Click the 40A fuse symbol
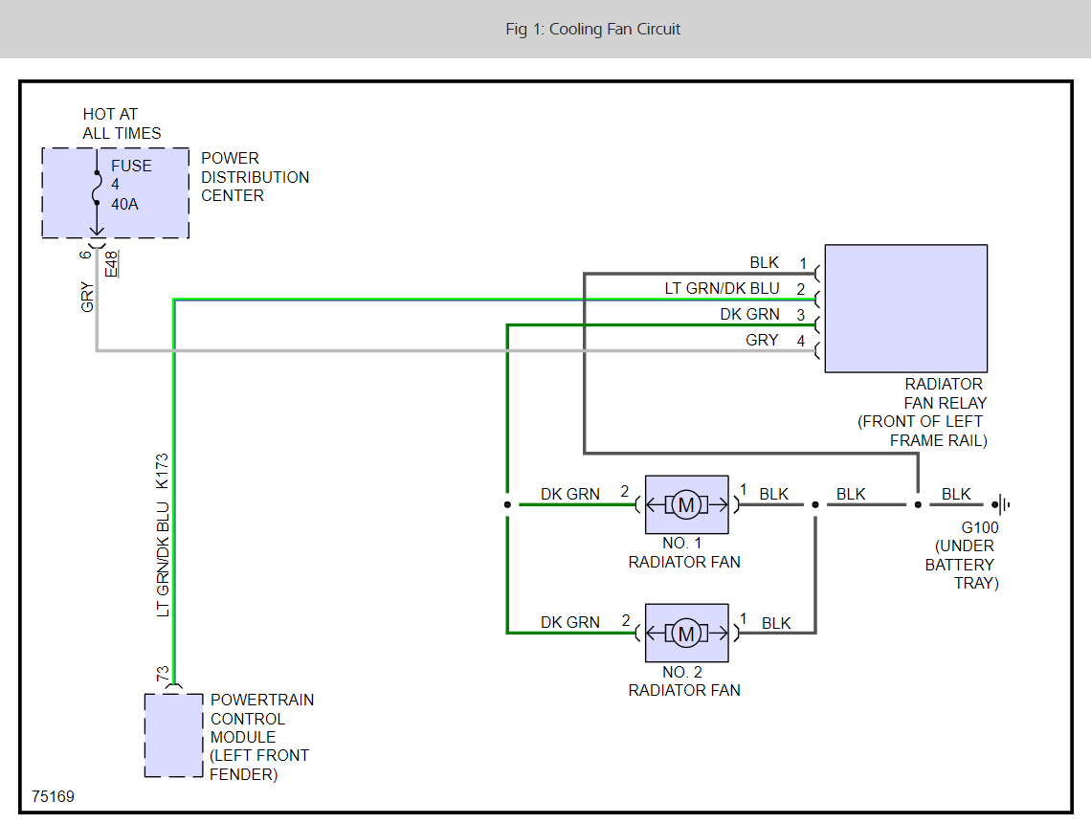1091x824 pixels. [96, 190]
